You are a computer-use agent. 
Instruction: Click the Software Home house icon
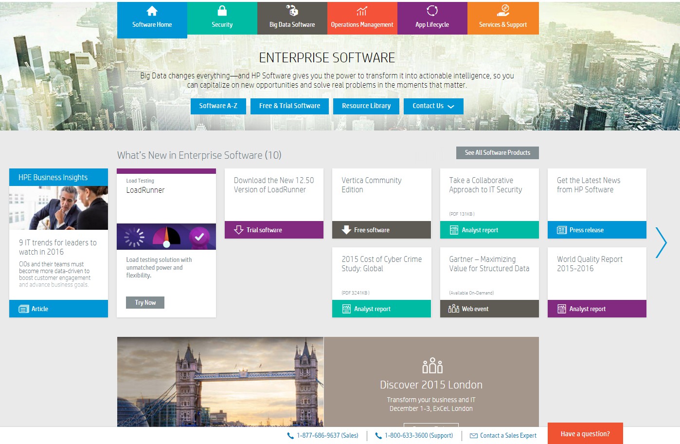(x=152, y=11)
